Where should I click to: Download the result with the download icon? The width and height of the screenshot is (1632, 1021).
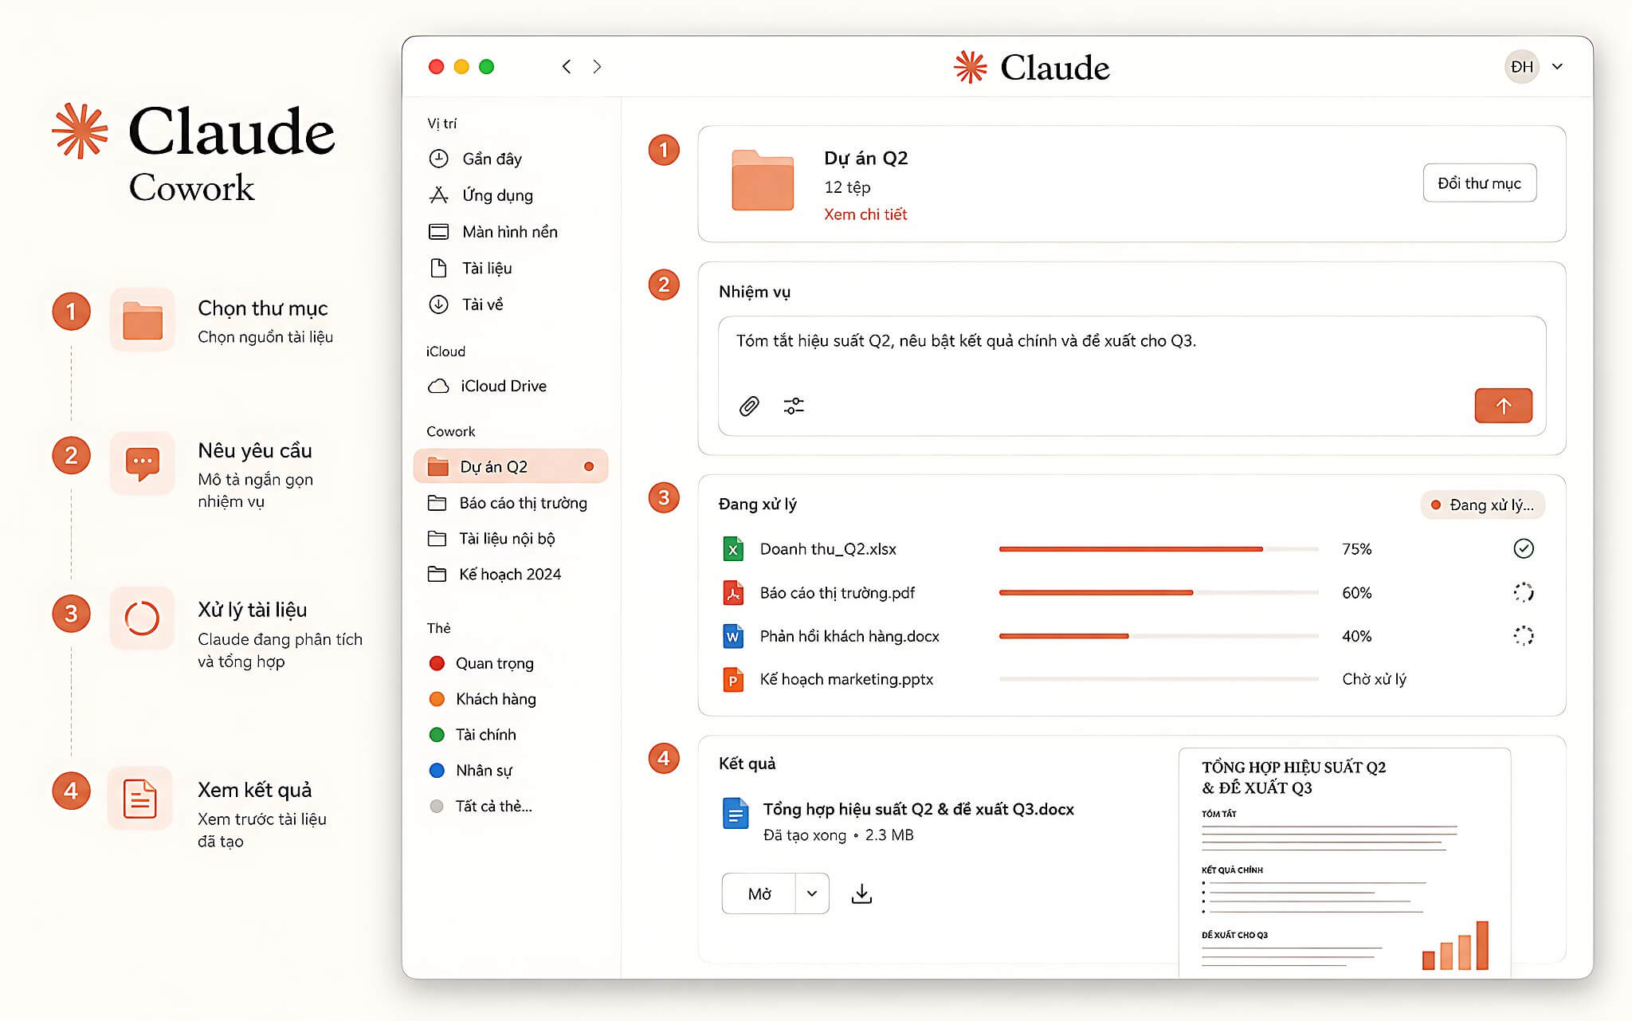click(x=861, y=894)
